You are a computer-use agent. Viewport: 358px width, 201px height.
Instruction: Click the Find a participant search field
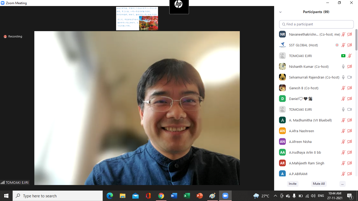point(316,24)
